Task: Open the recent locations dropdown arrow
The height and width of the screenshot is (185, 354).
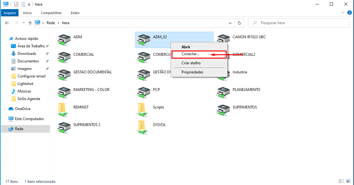Action: click(x=23, y=23)
